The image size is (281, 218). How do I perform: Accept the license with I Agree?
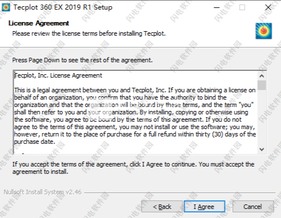point(205,207)
